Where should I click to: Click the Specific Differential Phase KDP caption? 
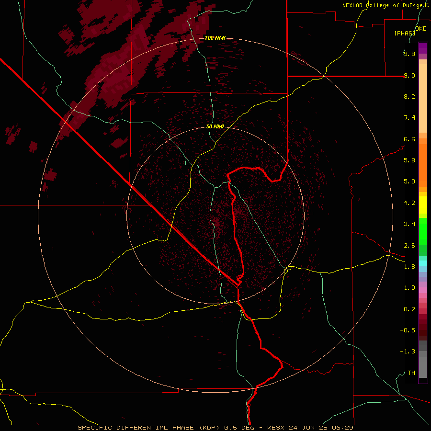coord(215,428)
